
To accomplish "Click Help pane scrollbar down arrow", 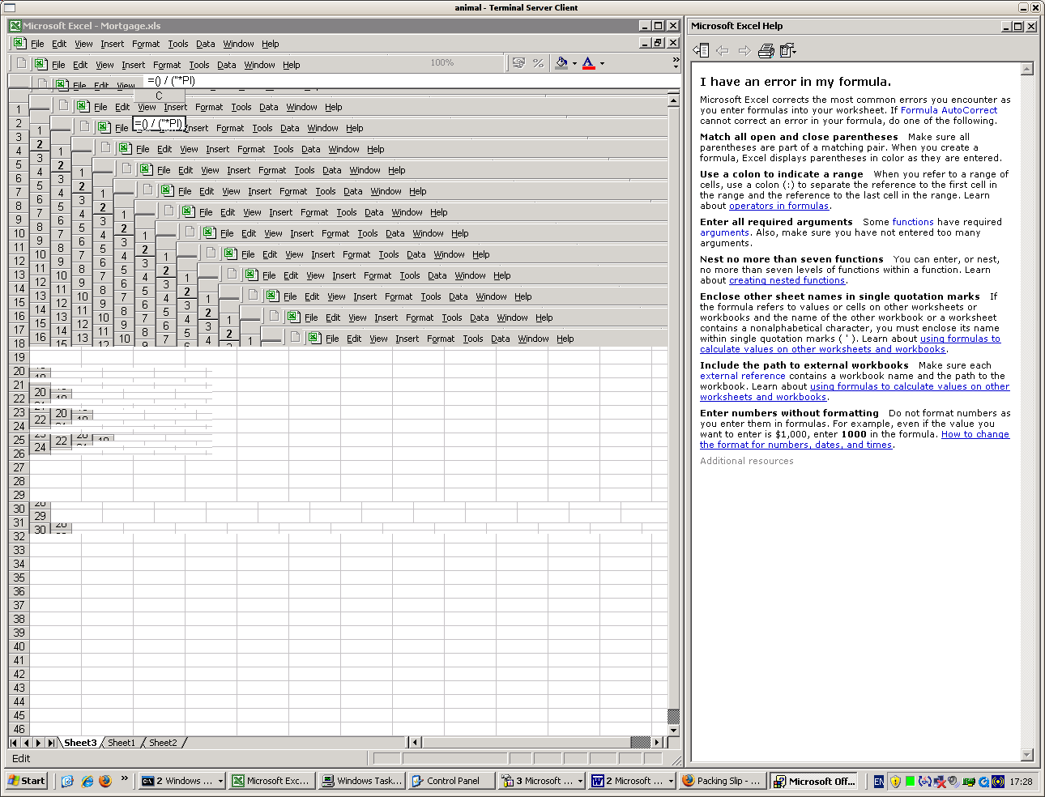I will tap(1027, 755).
